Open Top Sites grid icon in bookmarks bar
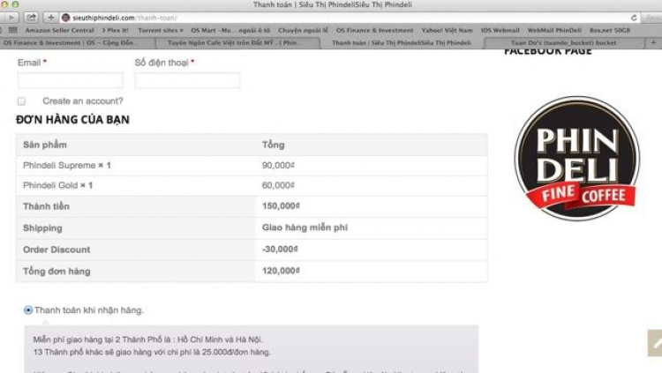 13,30
